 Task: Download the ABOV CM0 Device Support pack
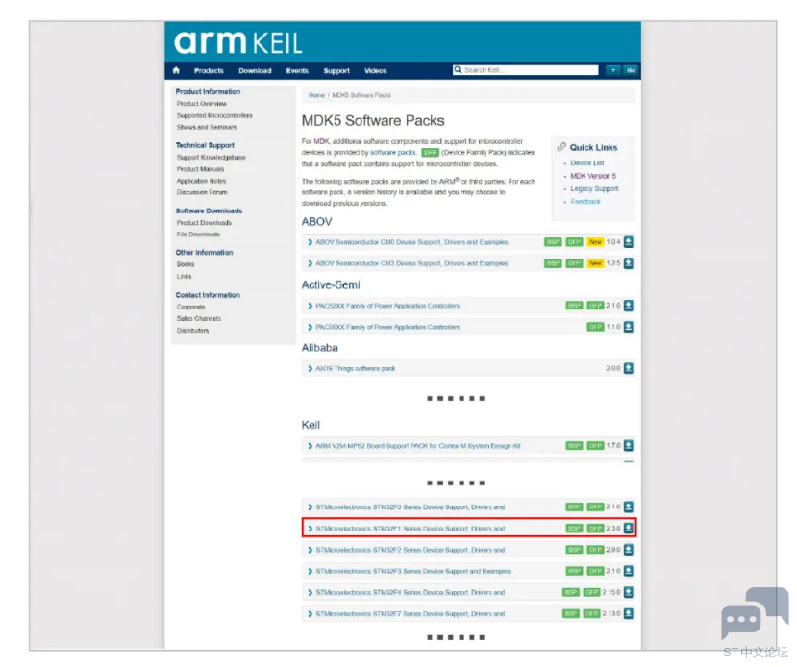click(629, 242)
